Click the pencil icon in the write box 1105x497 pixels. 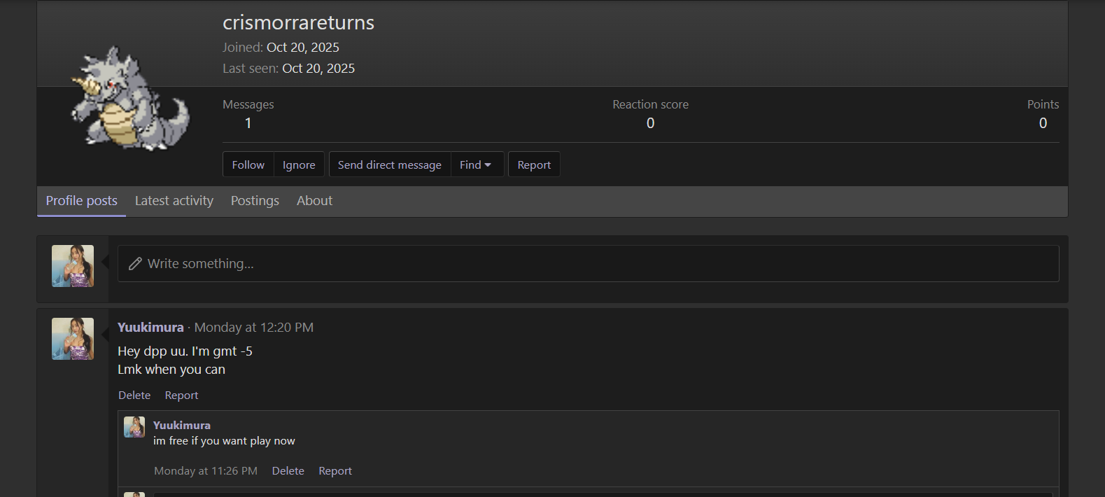pyautogui.click(x=135, y=264)
